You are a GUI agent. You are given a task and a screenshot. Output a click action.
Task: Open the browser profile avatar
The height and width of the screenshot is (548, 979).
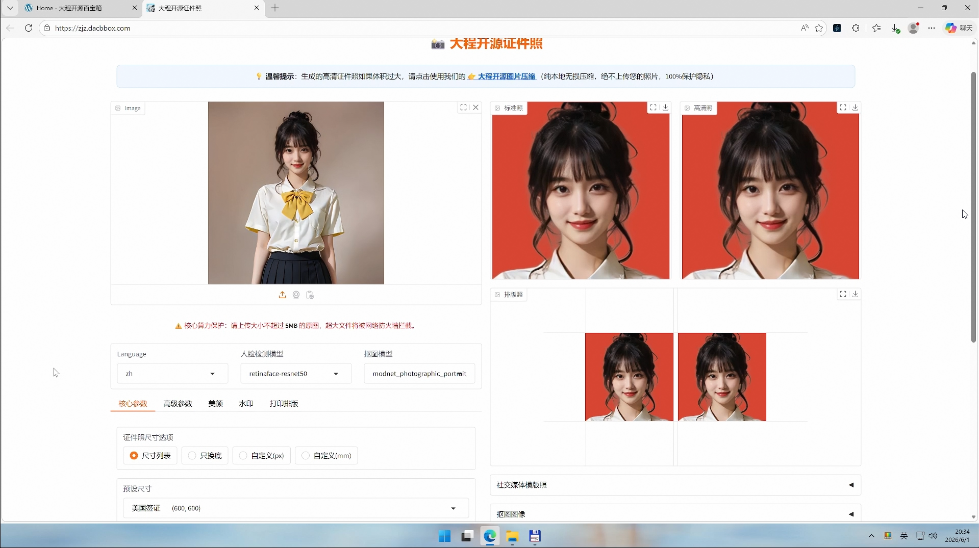point(914,28)
